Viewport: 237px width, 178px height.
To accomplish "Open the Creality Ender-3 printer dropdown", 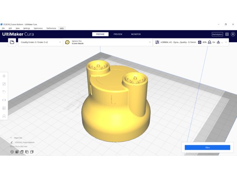I will (x=40, y=42).
